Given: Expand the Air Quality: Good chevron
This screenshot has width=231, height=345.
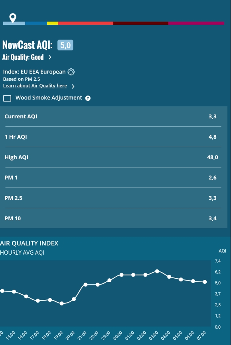Looking at the screenshot, I should coord(50,58).
